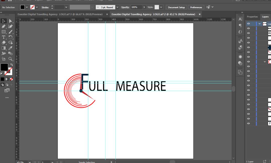Select the Zoom tool
This screenshot has height=163, width=271.
tap(11, 59)
